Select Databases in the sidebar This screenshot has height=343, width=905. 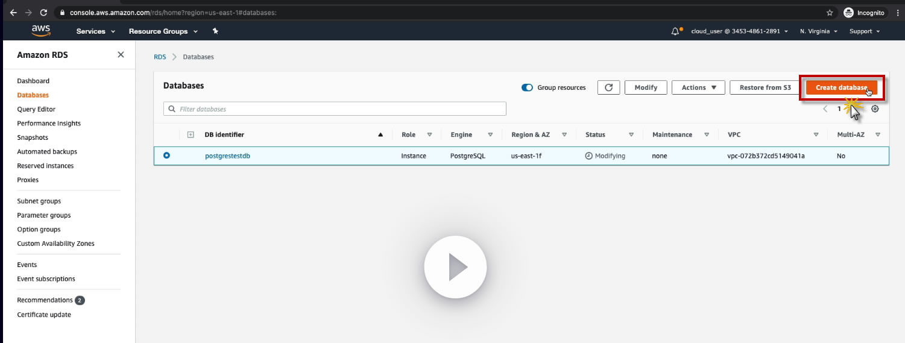(33, 95)
